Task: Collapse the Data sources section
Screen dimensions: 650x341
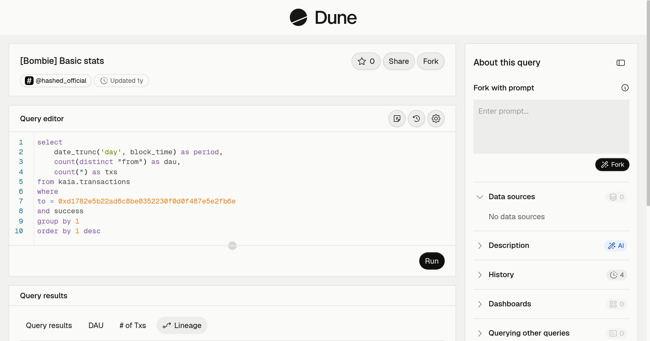Action: tap(480, 197)
